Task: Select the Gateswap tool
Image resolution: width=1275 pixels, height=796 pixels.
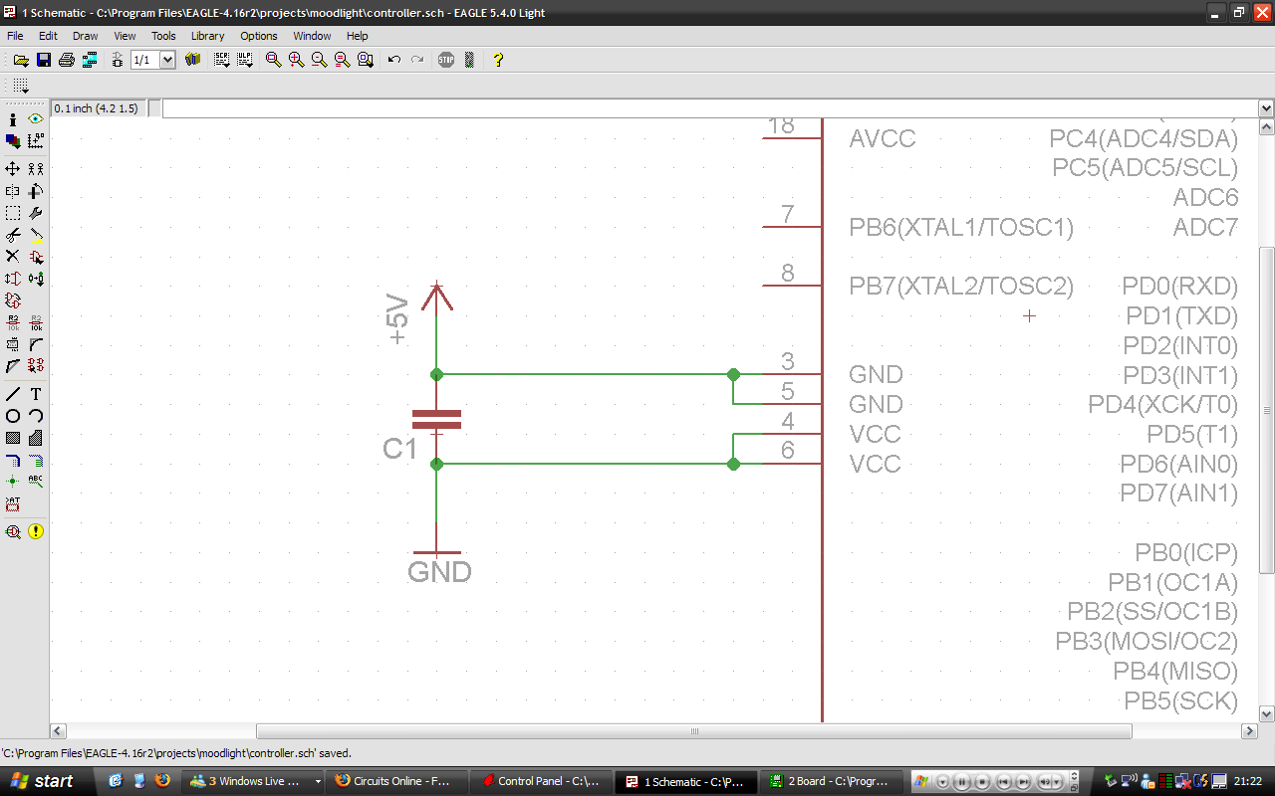Action: (x=36, y=279)
